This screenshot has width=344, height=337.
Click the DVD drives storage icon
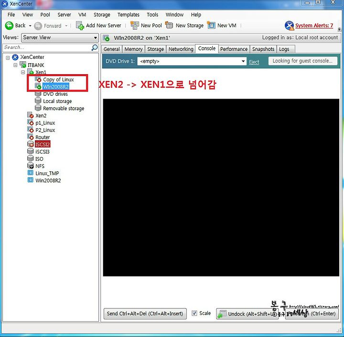pos(38,94)
